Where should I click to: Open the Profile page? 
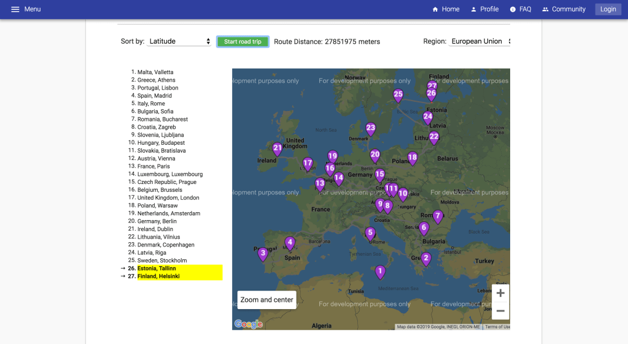(484, 9)
